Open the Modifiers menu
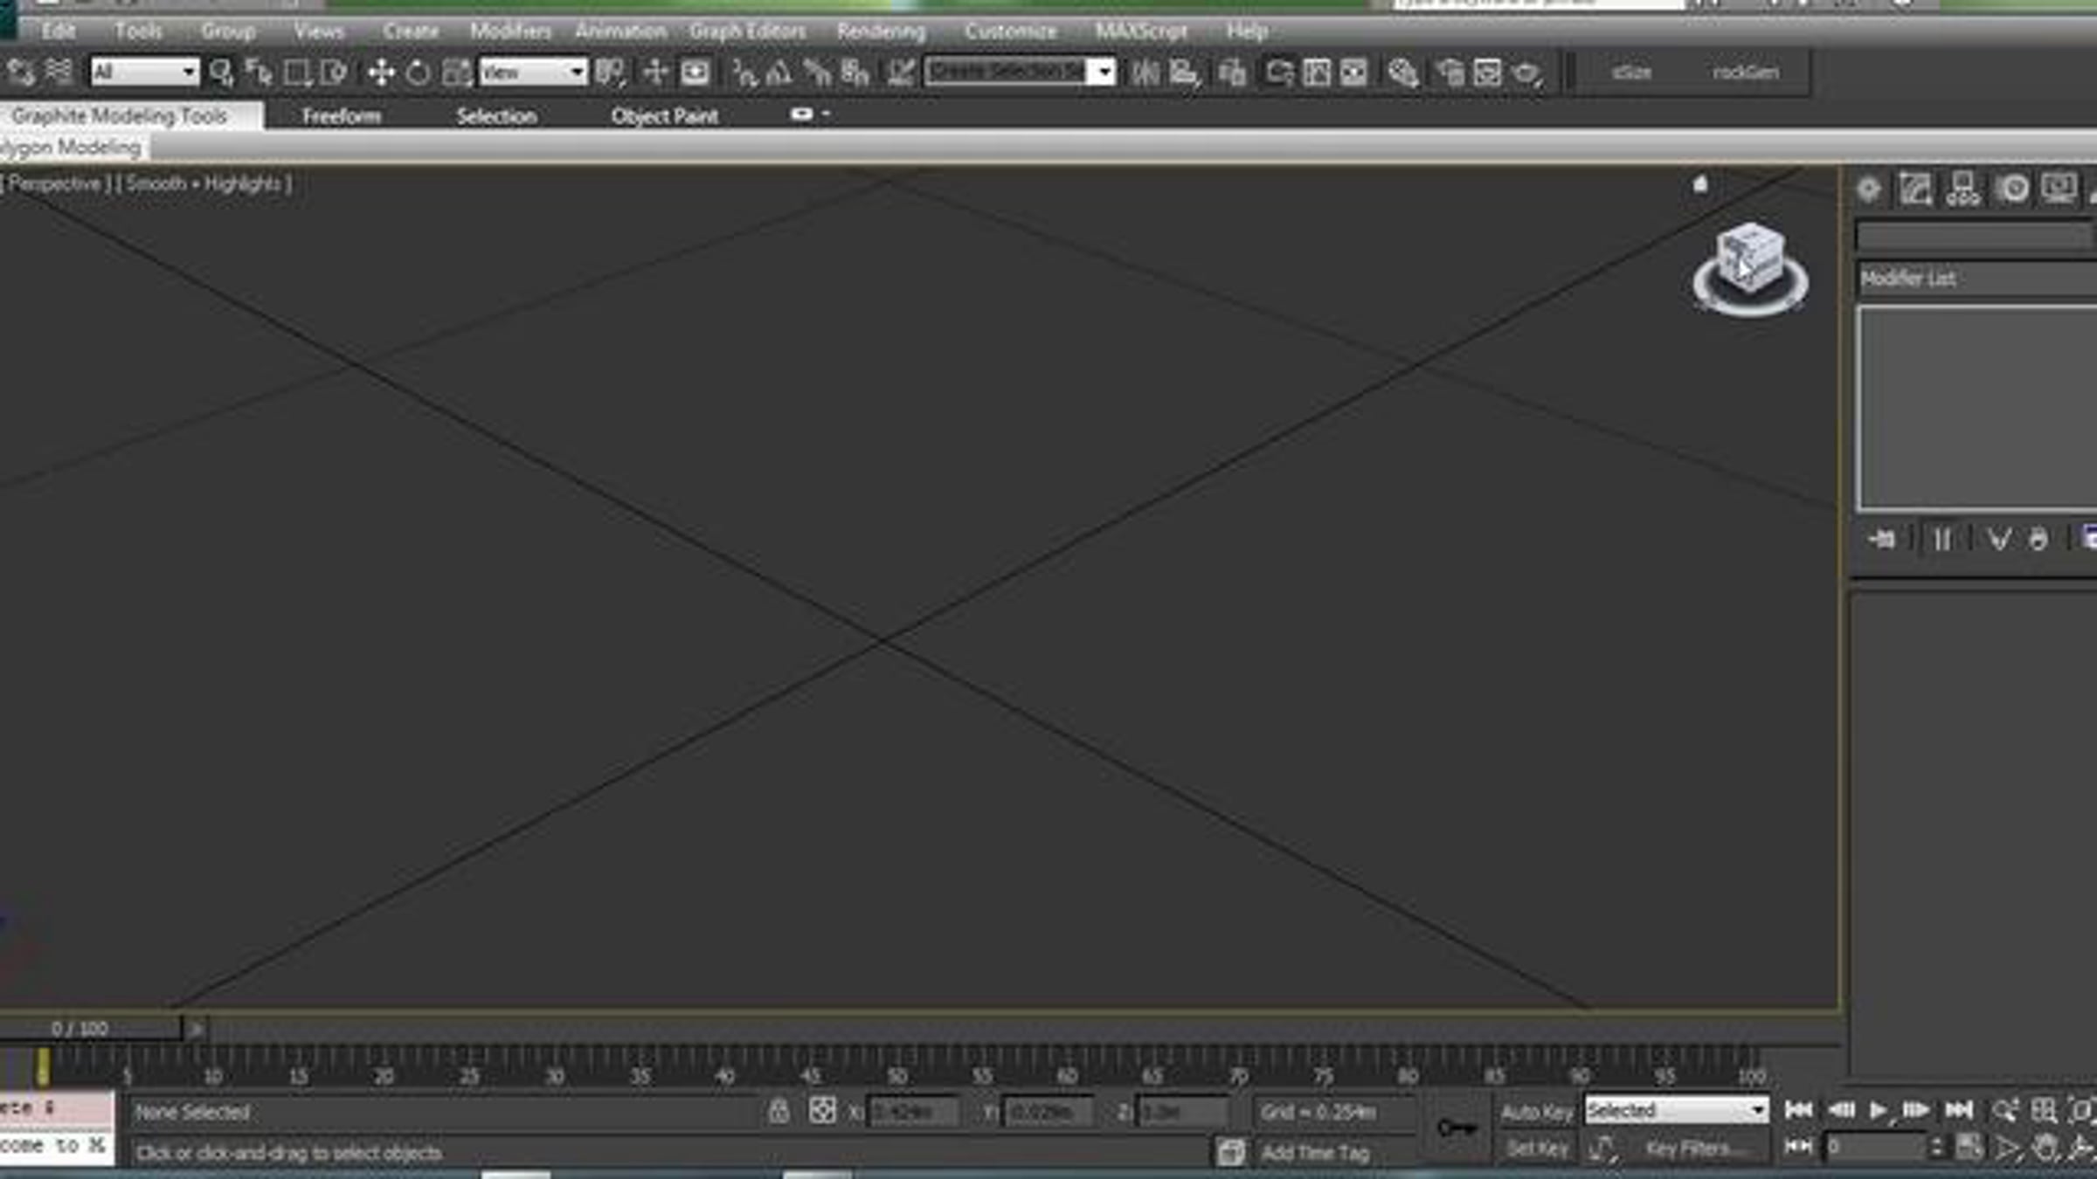The image size is (2097, 1179). [510, 31]
